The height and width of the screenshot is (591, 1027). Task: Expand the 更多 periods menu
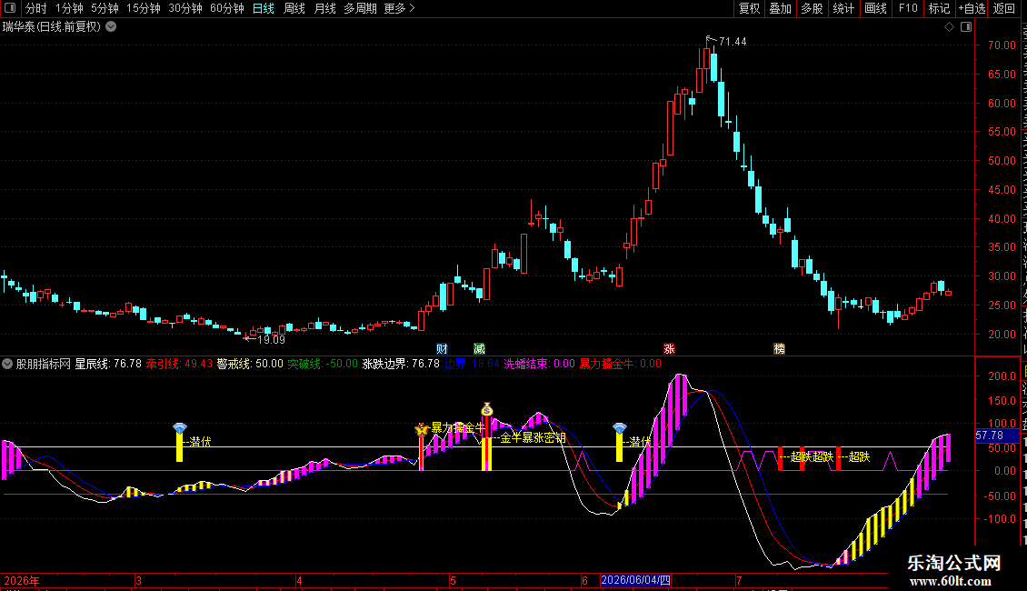click(x=399, y=8)
